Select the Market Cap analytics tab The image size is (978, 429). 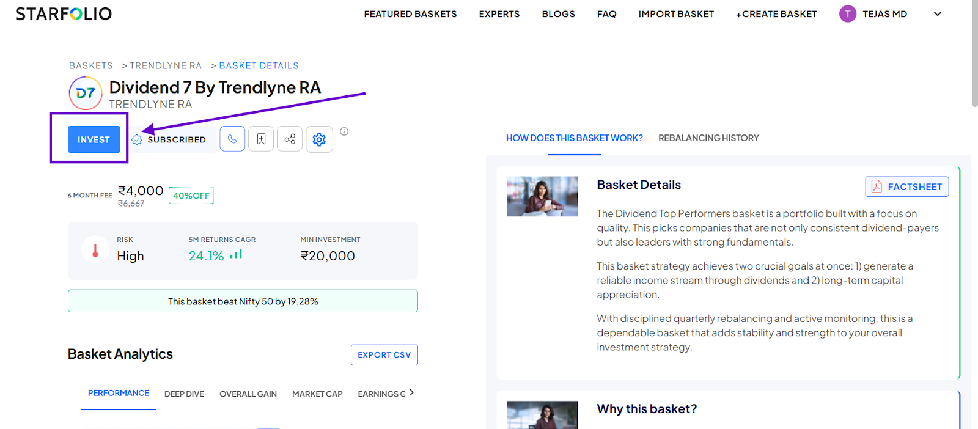(x=317, y=394)
